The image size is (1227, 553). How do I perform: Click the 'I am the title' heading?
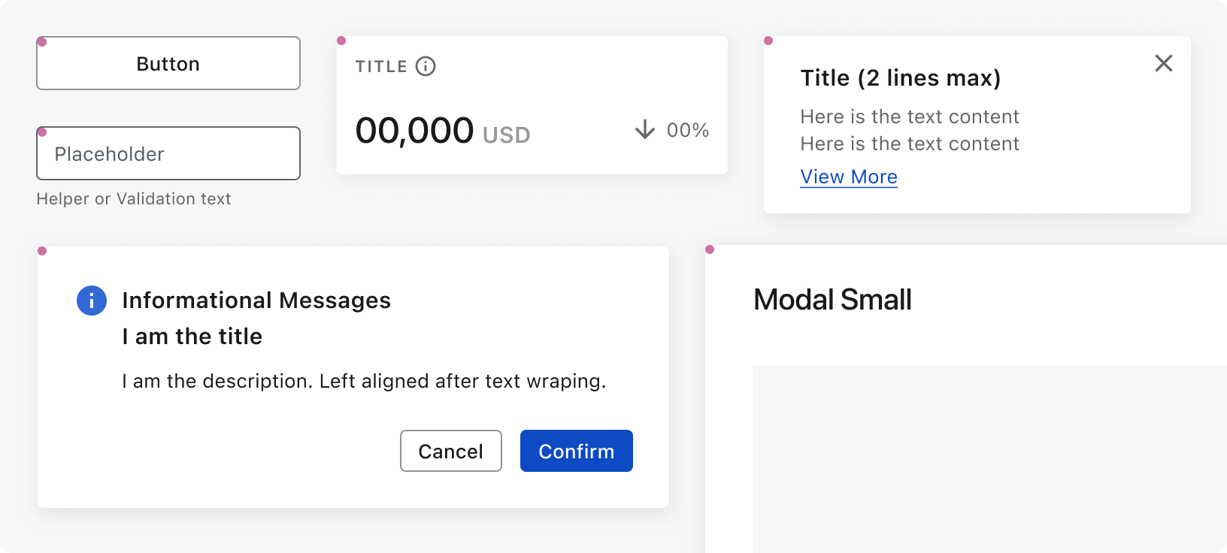coord(192,337)
